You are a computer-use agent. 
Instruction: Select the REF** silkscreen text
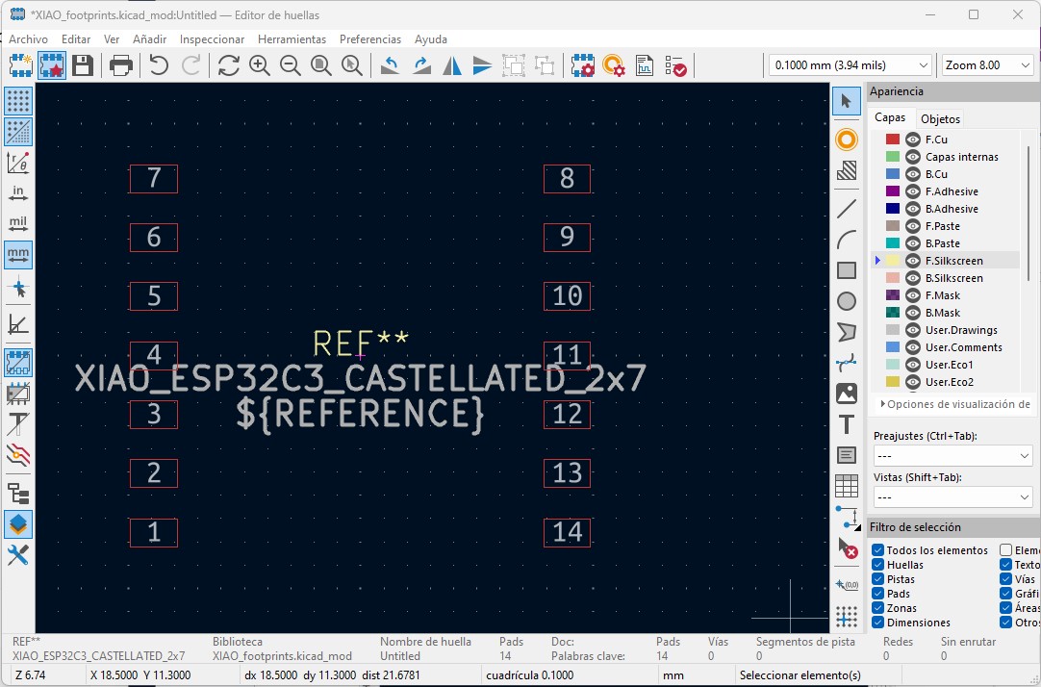pyautogui.click(x=361, y=343)
